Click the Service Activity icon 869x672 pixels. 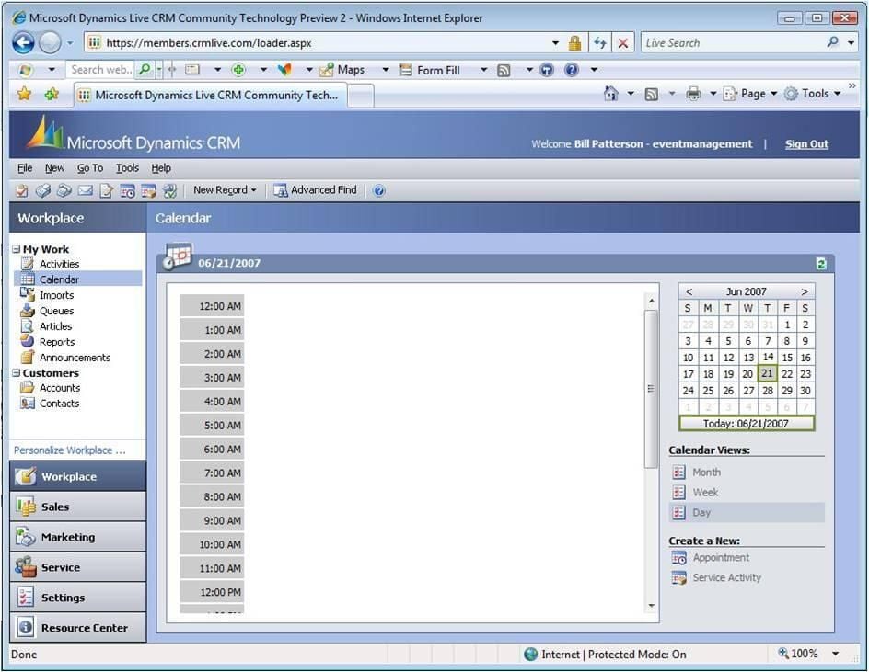coord(679,578)
